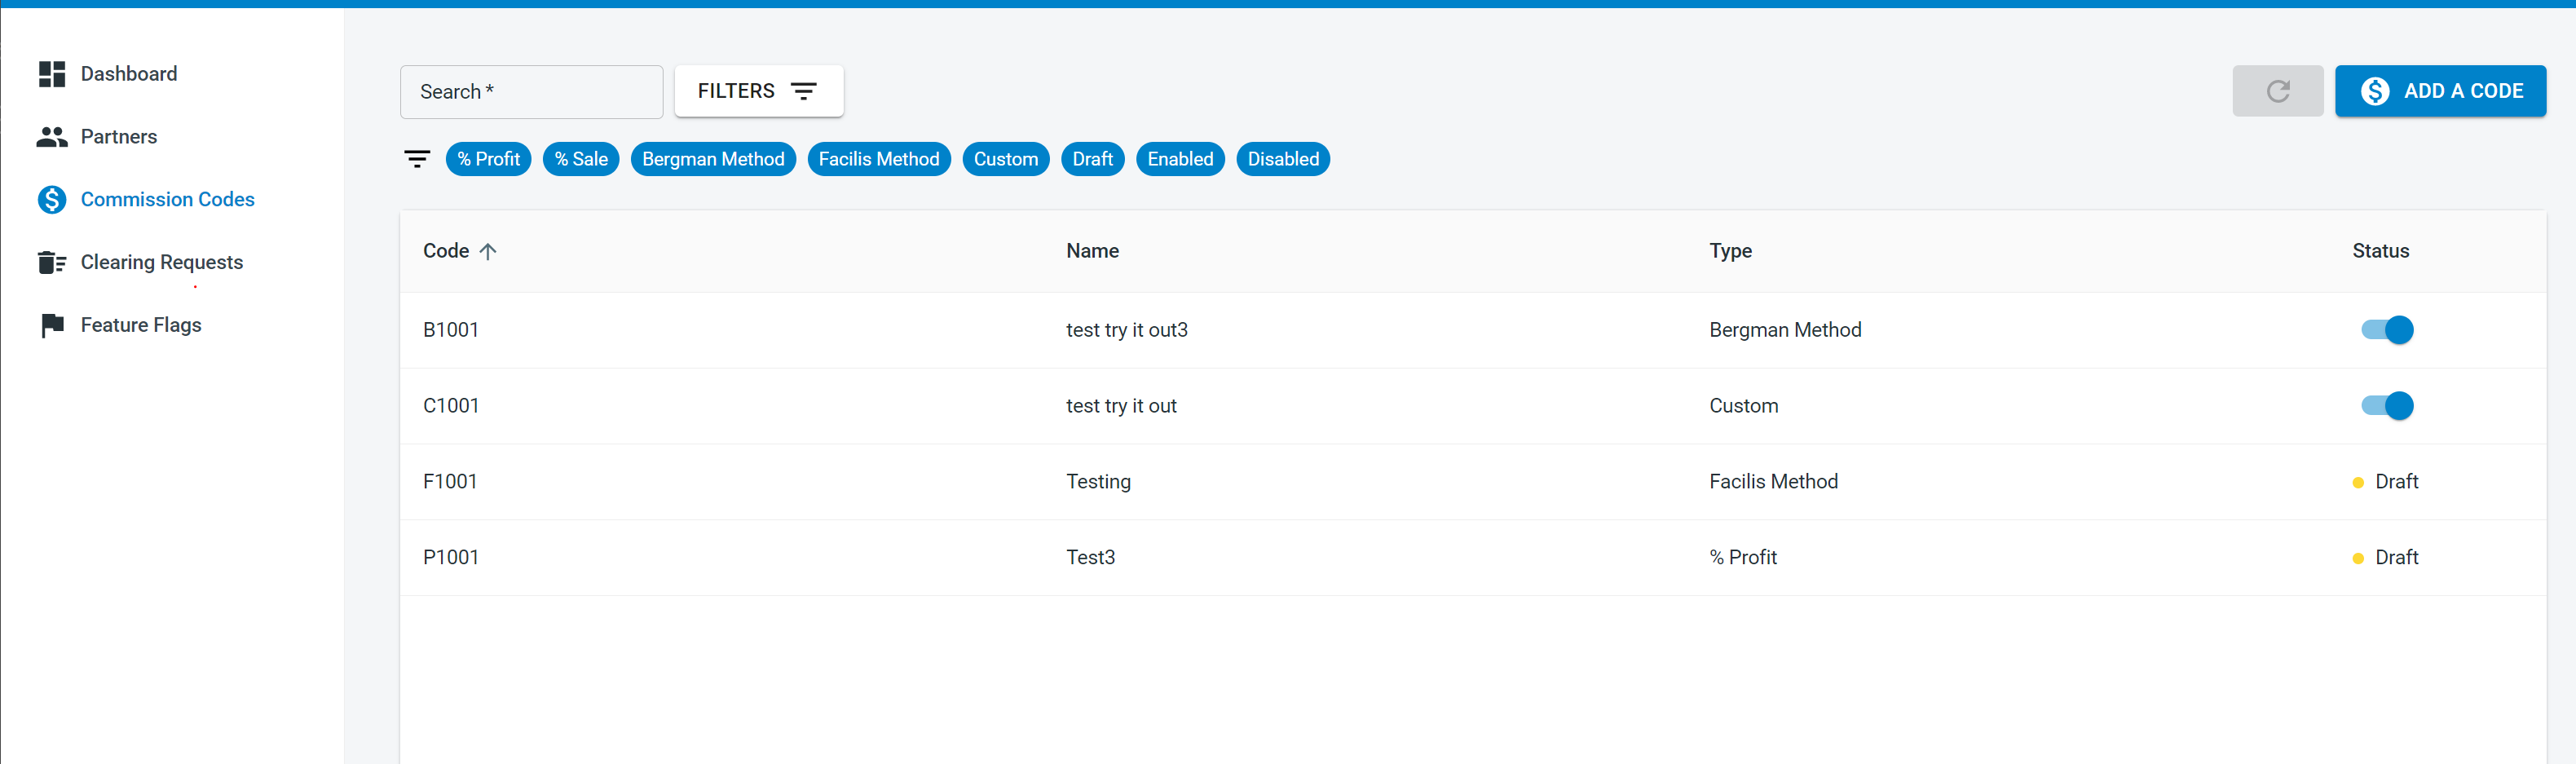Toggle the % Profit filter chip
Image resolution: width=2576 pixels, height=764 pixels.
coord(488,159)
